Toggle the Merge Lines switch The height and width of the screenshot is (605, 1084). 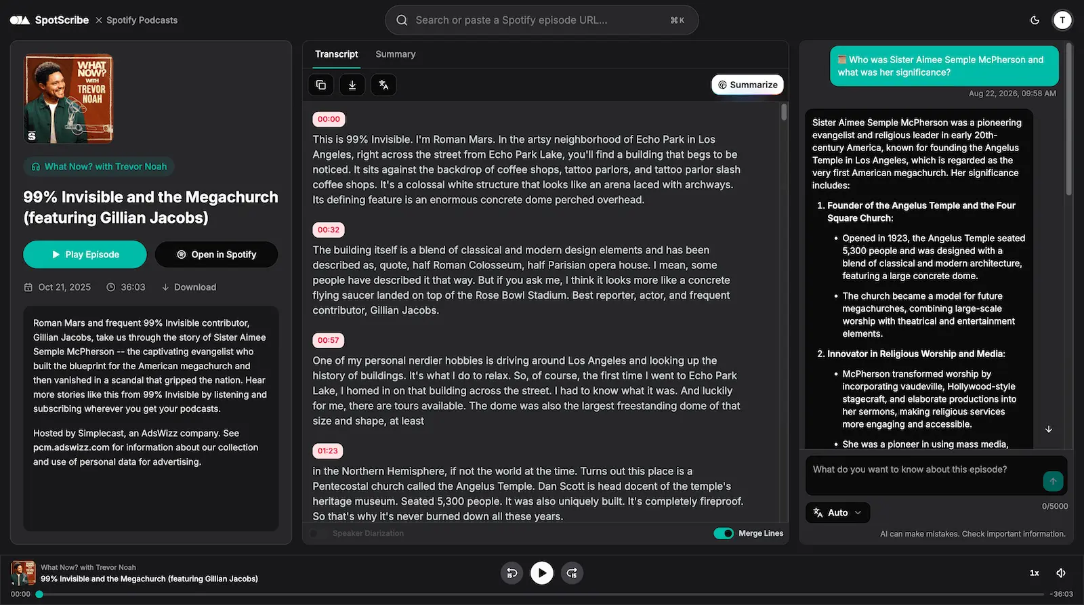click(x=724, y=533)
